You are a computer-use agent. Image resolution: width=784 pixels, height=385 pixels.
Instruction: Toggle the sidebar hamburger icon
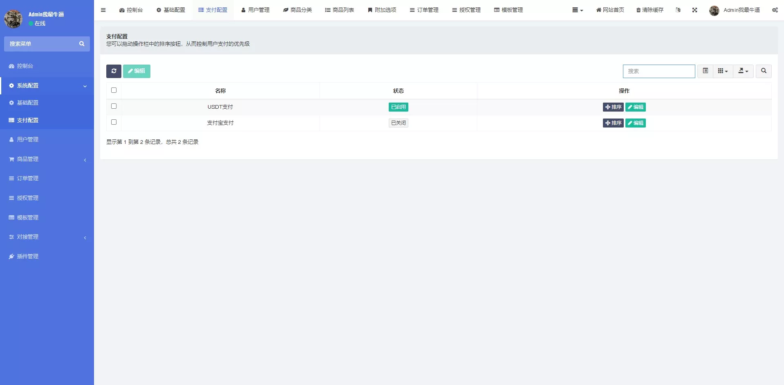click(x=103, y=10)
